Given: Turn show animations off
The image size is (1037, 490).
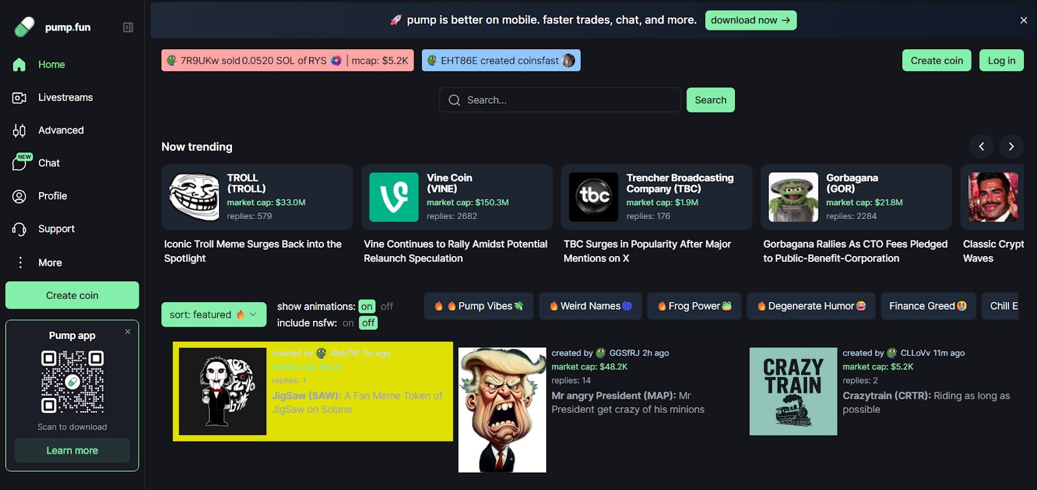Looking at the screenshot, I should (x=387, y=307).
